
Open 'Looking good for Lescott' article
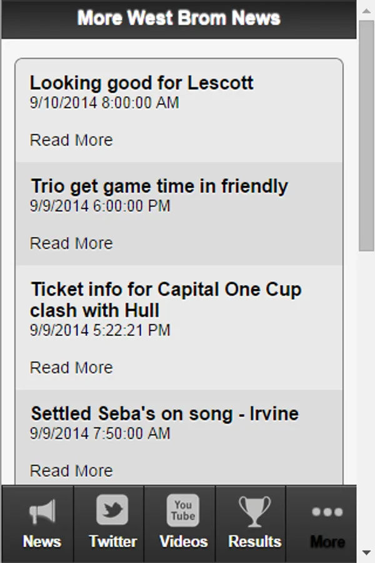pos(141,83)
